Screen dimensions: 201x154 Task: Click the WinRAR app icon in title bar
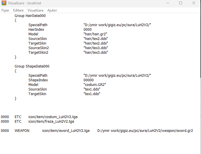click(x=4, y=3)
